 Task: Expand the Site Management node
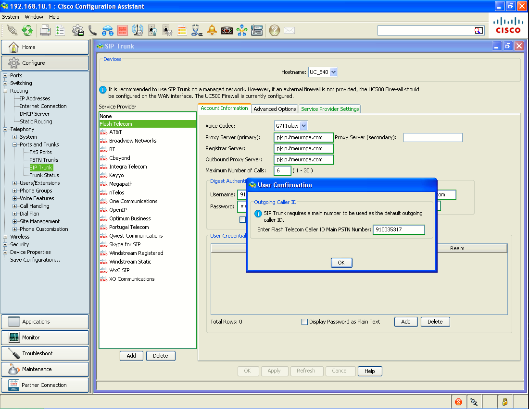click(x=14, y=221)
